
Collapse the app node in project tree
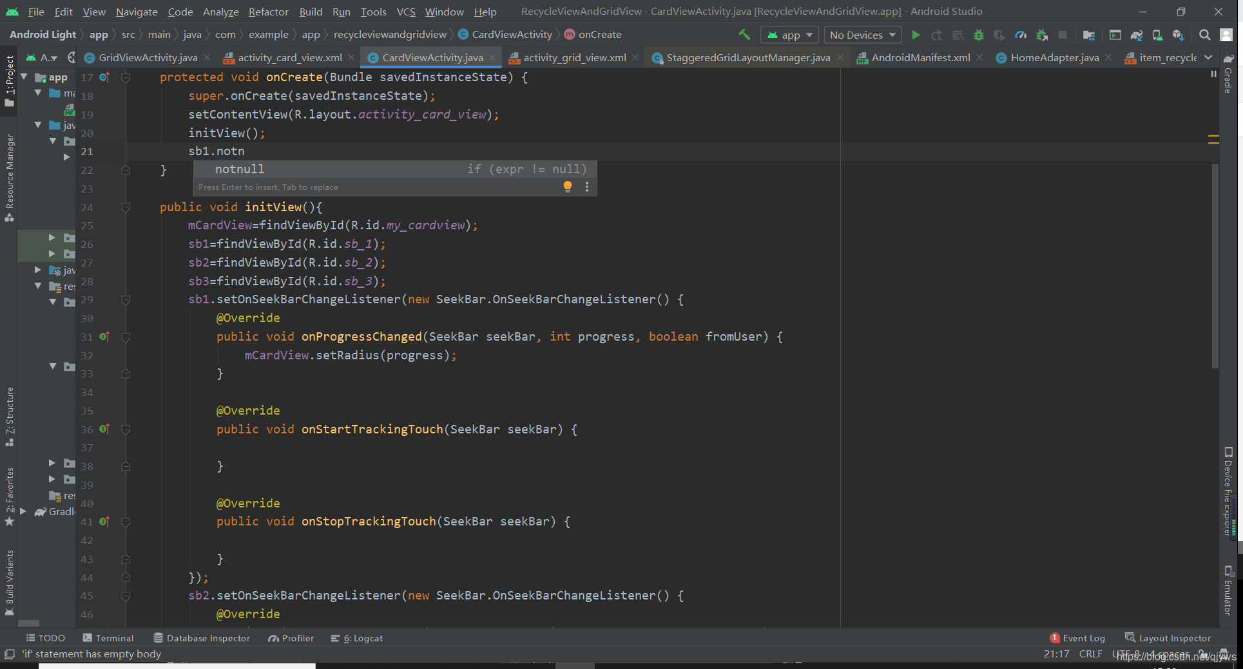(x=24, y=77)
